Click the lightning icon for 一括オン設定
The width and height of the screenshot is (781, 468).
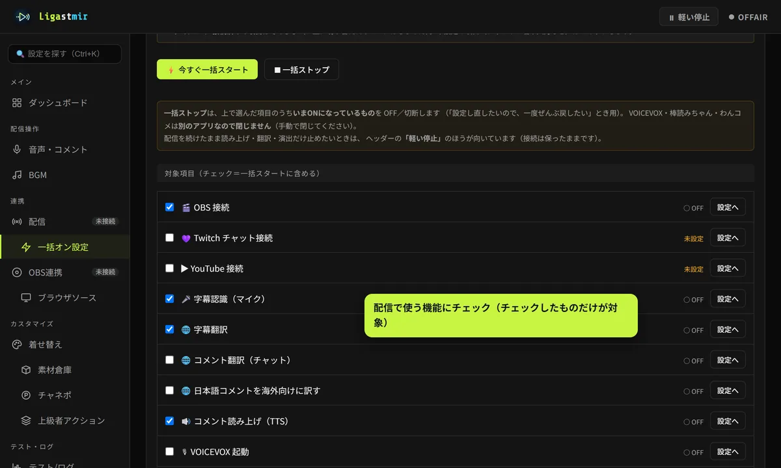click(26, 247)
